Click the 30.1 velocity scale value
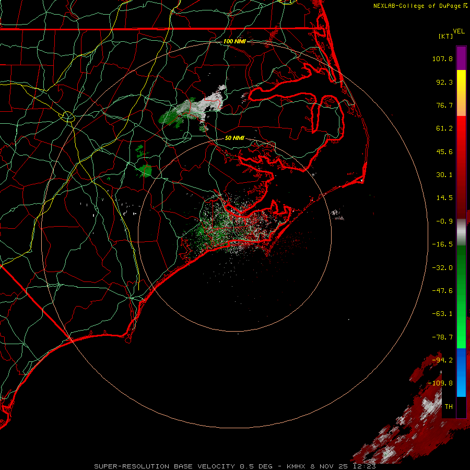470x470 pixels. click(x=444, y=175)
